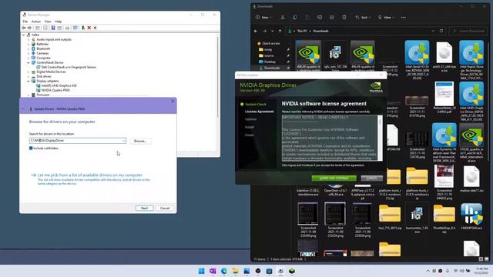Open HWiNFO64.exe file icon
This screenshot has width=493, height=277.
(x=471, y=217)
